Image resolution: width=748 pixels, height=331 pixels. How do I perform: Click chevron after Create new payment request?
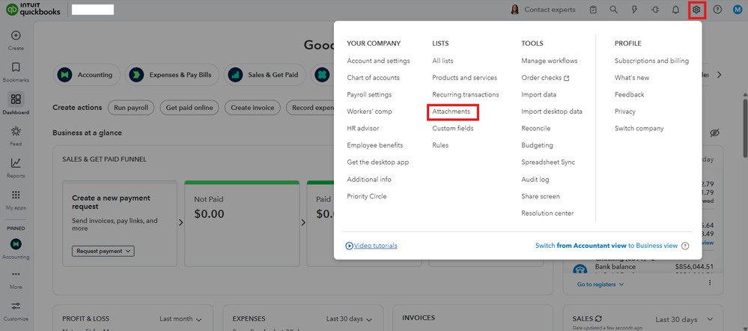[x=180, y=222]
